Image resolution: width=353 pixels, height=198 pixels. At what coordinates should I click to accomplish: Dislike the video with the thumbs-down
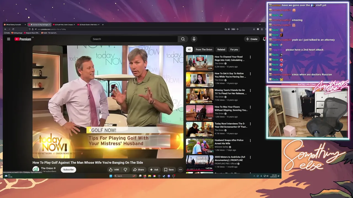[125, 170]
